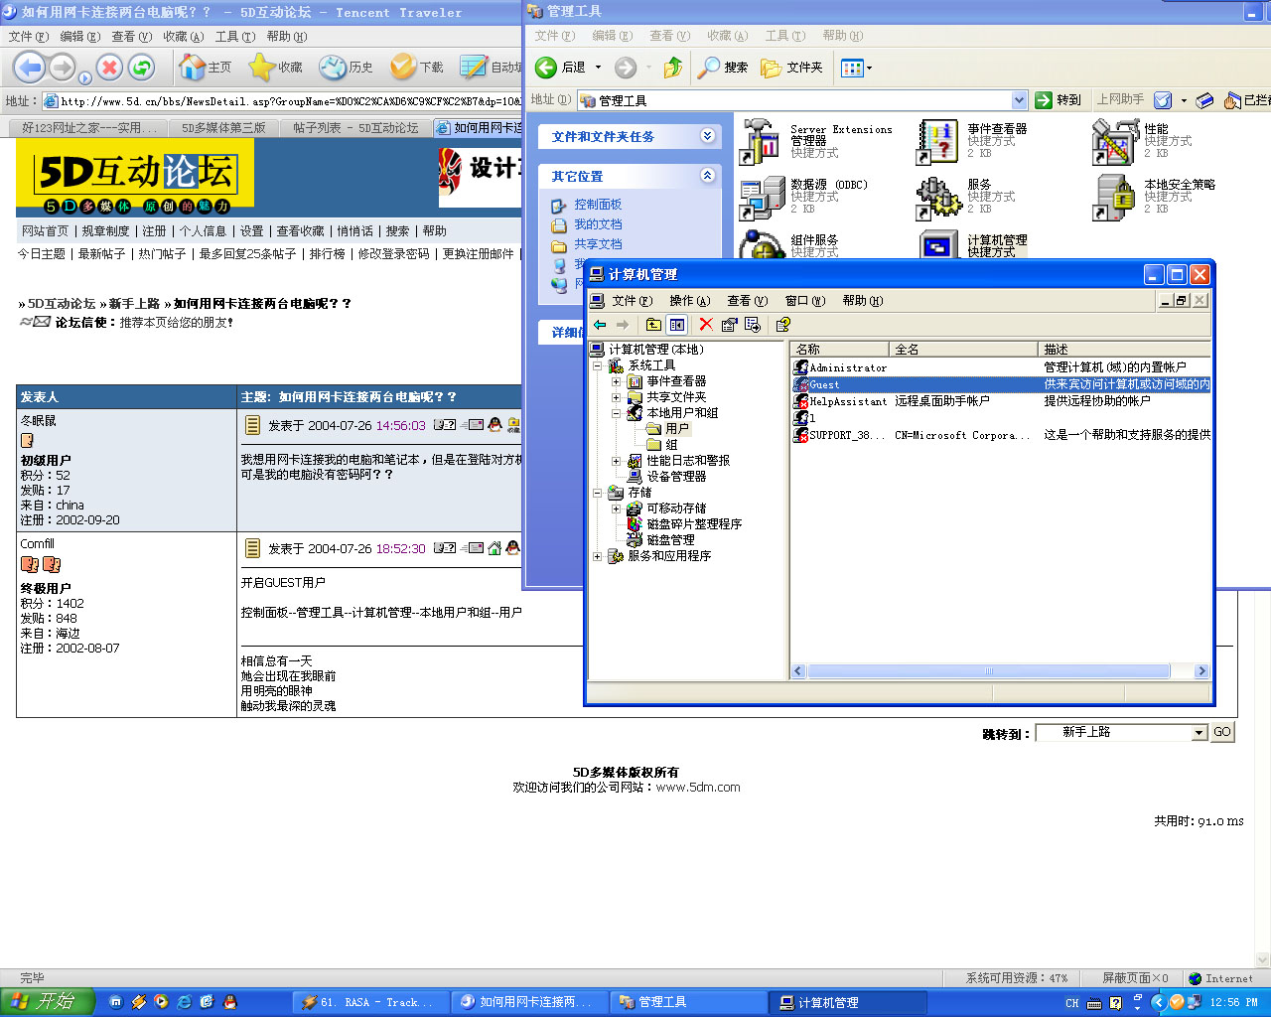Open the Properties icon in Computer Management toolbar
The height and width of the screenshot is (1017, 1271).
[730, 325]
